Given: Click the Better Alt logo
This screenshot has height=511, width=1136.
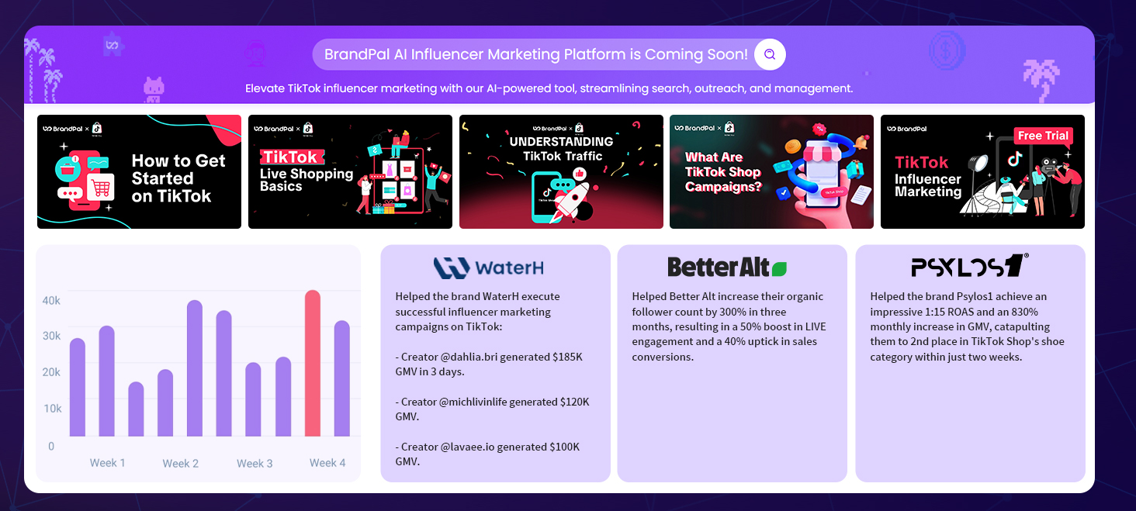Looking at the screenshot, I should (727, 268).
